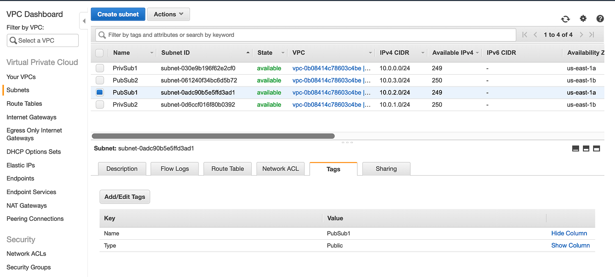Select the PrivSub1 subnet checkbox
This screenshot has height=277, width=615.
(99, 68)
